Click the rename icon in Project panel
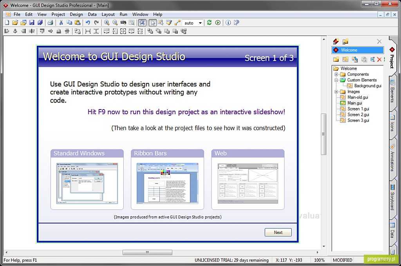Screen dimensions: 401x266 (x=373, y=59)
